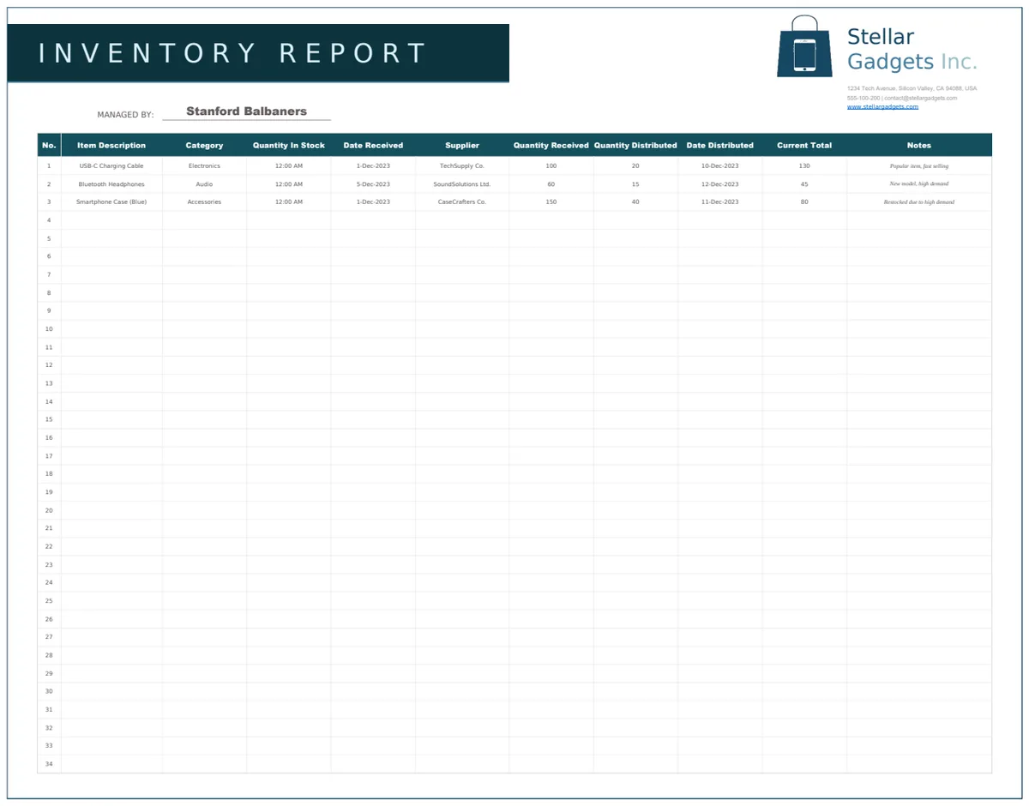Click row number 25 in the No. column

click(49, 601)
